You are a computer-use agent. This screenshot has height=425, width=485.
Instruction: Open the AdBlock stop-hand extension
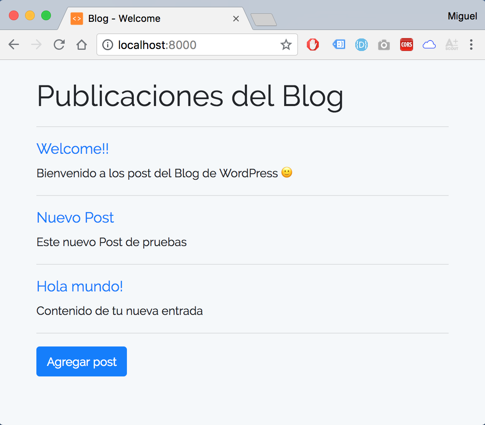313,45
